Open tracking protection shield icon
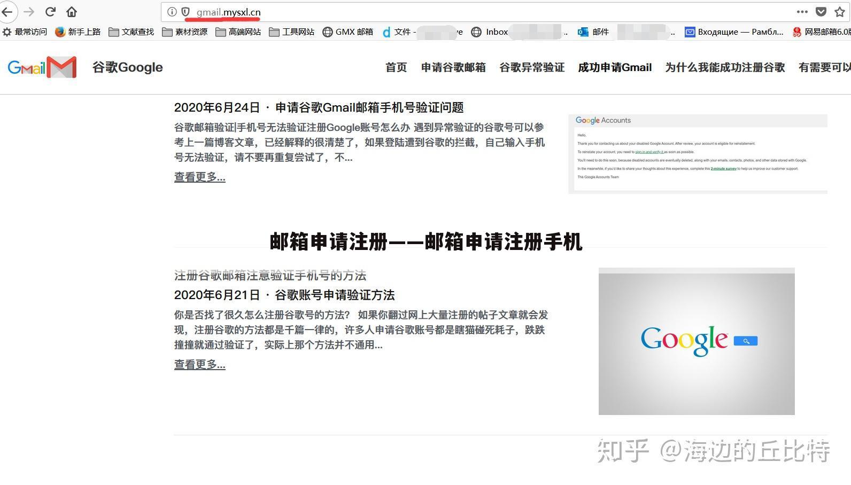 coord(185,12)
